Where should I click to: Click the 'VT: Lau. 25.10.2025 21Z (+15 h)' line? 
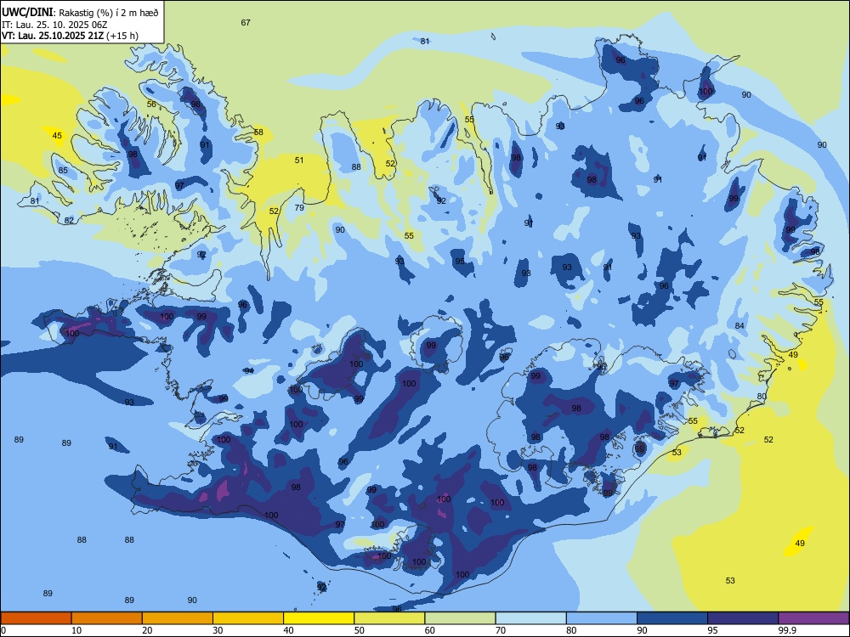coord(70,36)
